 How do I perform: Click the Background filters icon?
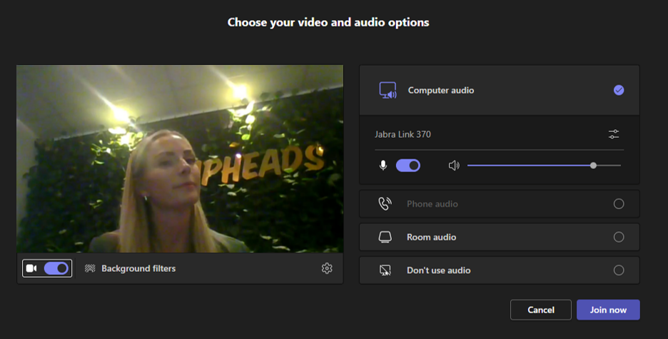[x=90, y=268]
